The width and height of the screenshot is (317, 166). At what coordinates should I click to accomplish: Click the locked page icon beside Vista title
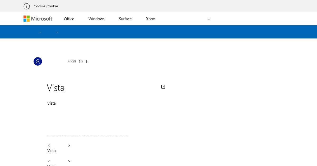(x=163, y=87)
